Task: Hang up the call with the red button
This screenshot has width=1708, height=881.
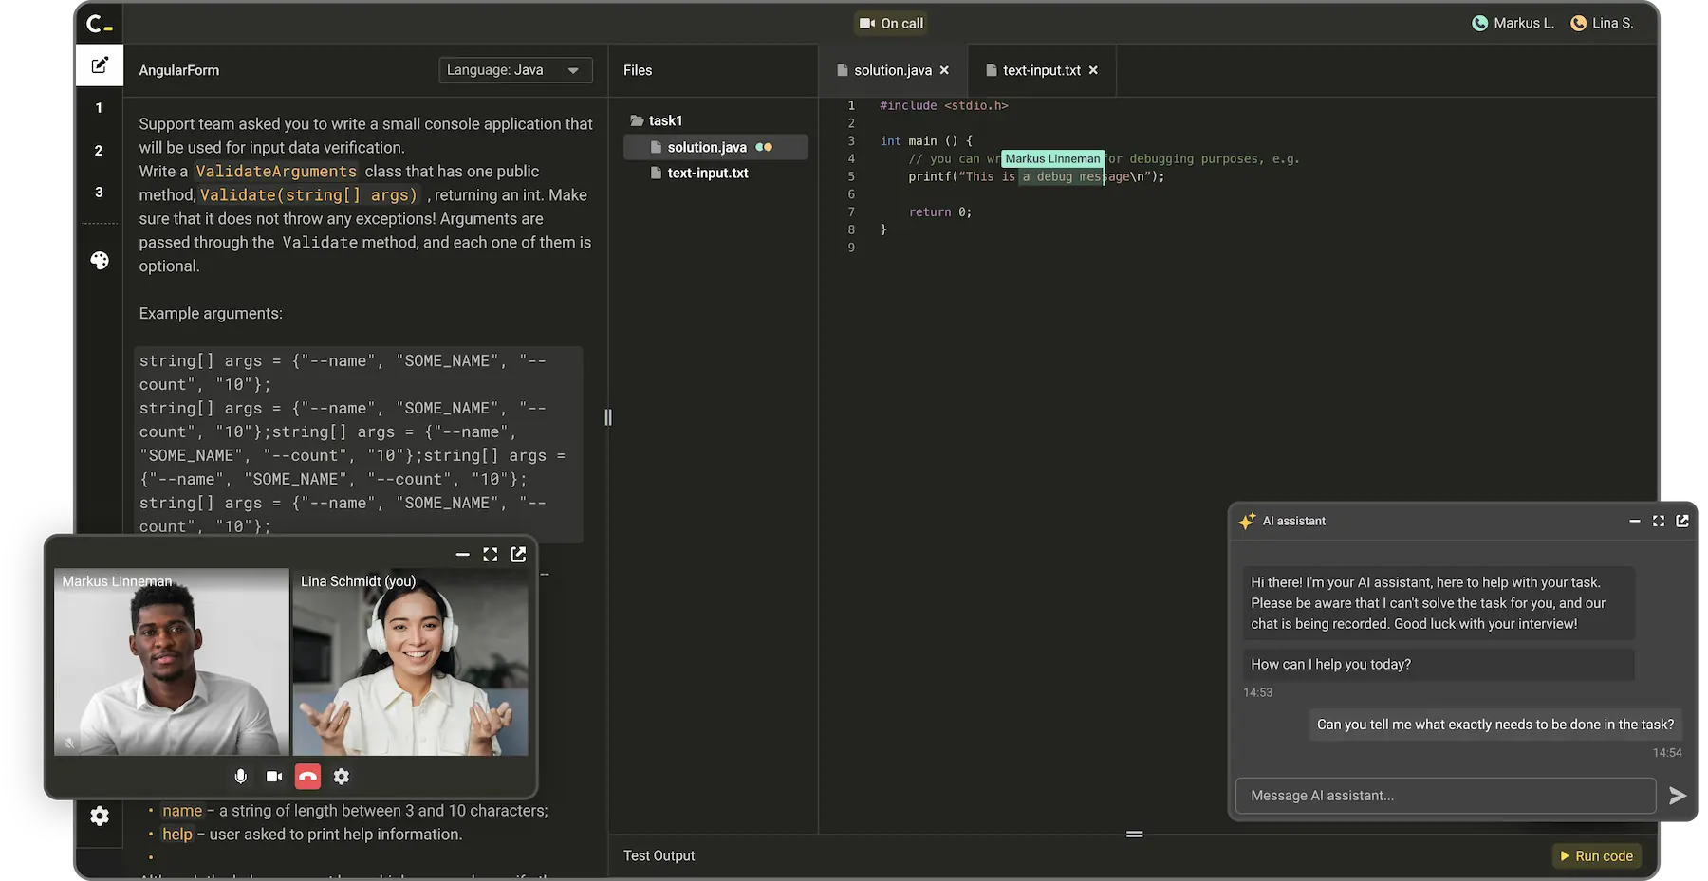Action: pos(307,777)
